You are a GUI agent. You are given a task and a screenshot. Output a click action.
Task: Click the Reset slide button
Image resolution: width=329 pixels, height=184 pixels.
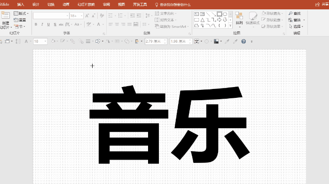20,20
